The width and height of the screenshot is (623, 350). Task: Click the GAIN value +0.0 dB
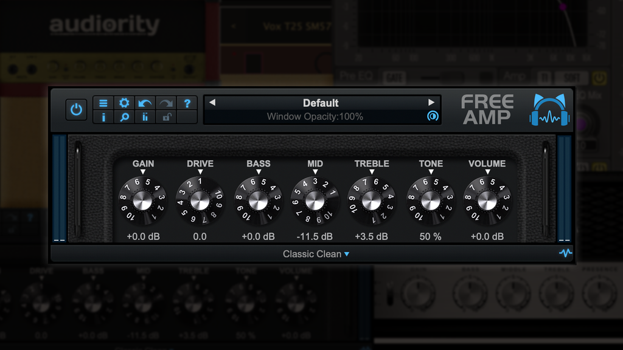pyautogui.click(x=143, y=236)
